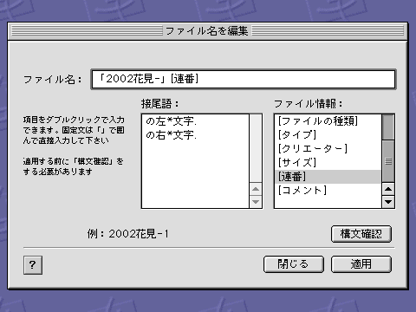Click the file info list scroll down arrow
This screenshot has width=416, height=312.
coord(388,202)
